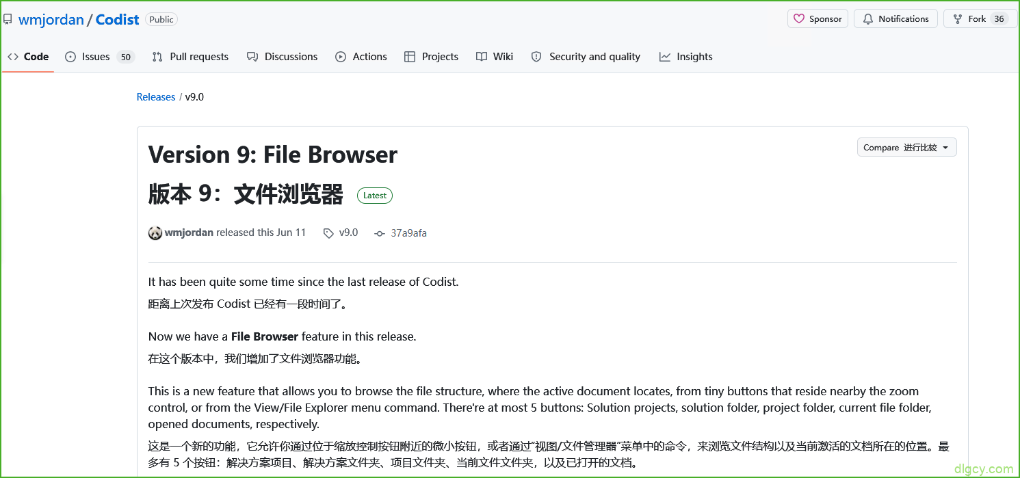The height and width of the screenshot is (478, 1020).
Task: Go to the Discussions tab
Action: click(282, 57)
